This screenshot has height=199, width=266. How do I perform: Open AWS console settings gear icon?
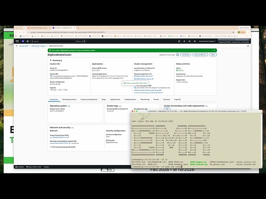[195, 41]
